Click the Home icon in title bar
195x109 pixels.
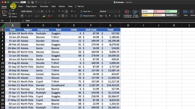pyautogui.click(x=29, y=2)
